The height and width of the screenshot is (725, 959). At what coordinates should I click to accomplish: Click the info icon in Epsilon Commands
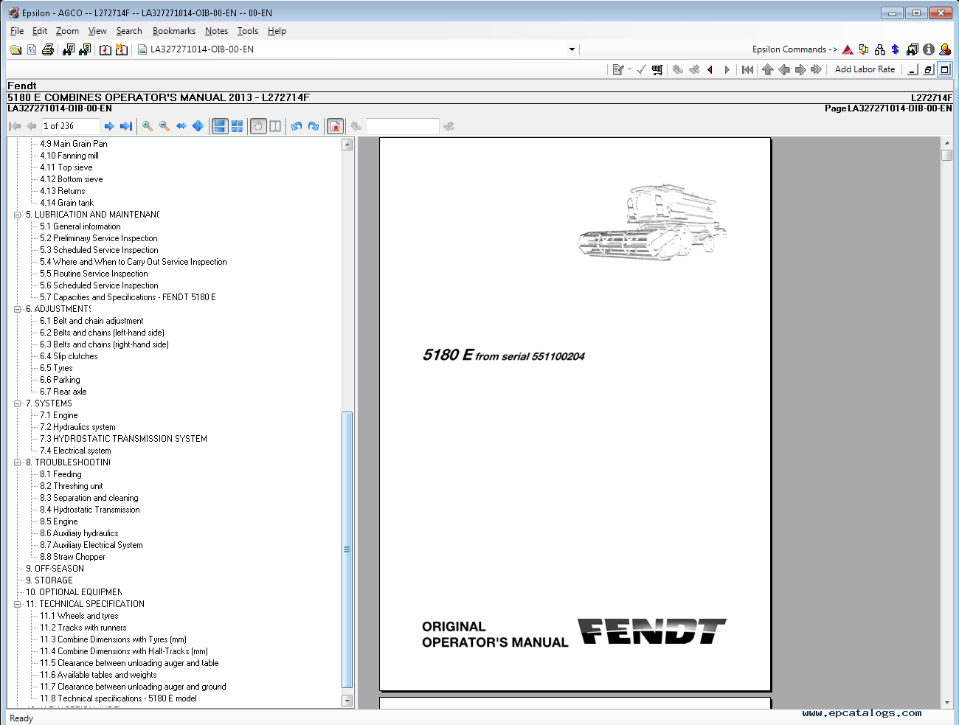coord(929,49)
